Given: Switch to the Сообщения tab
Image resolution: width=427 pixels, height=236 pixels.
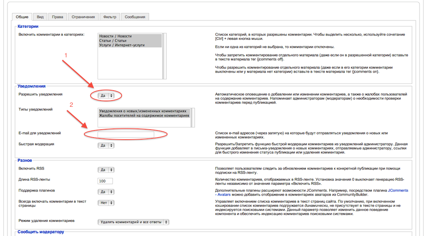Looking at the screenshot, I should point(135,17).
